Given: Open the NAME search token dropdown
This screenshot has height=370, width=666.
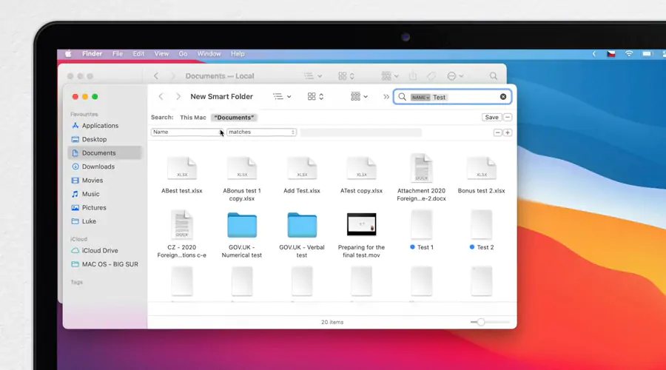Looking at the screenshot, I should coord(420,97).
